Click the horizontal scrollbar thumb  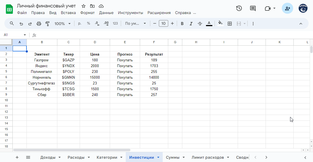pyautogui.click(x=72, y=150)
